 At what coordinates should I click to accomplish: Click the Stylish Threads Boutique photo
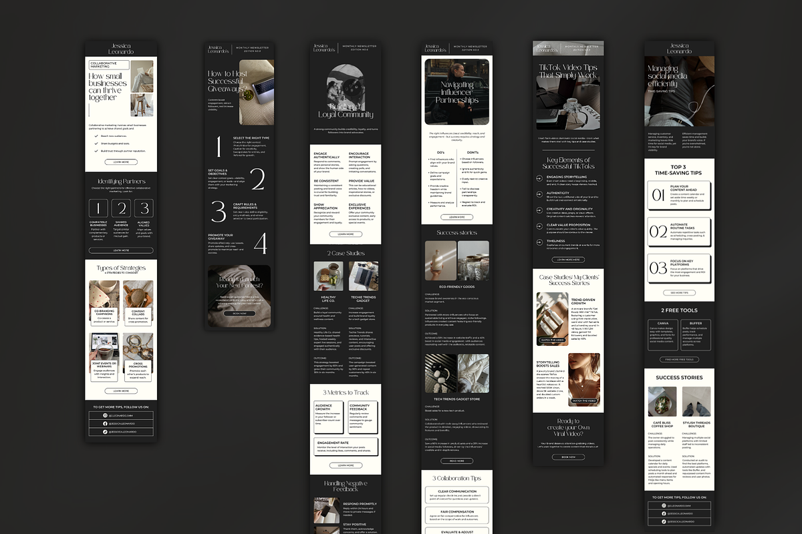coord(697,401)
